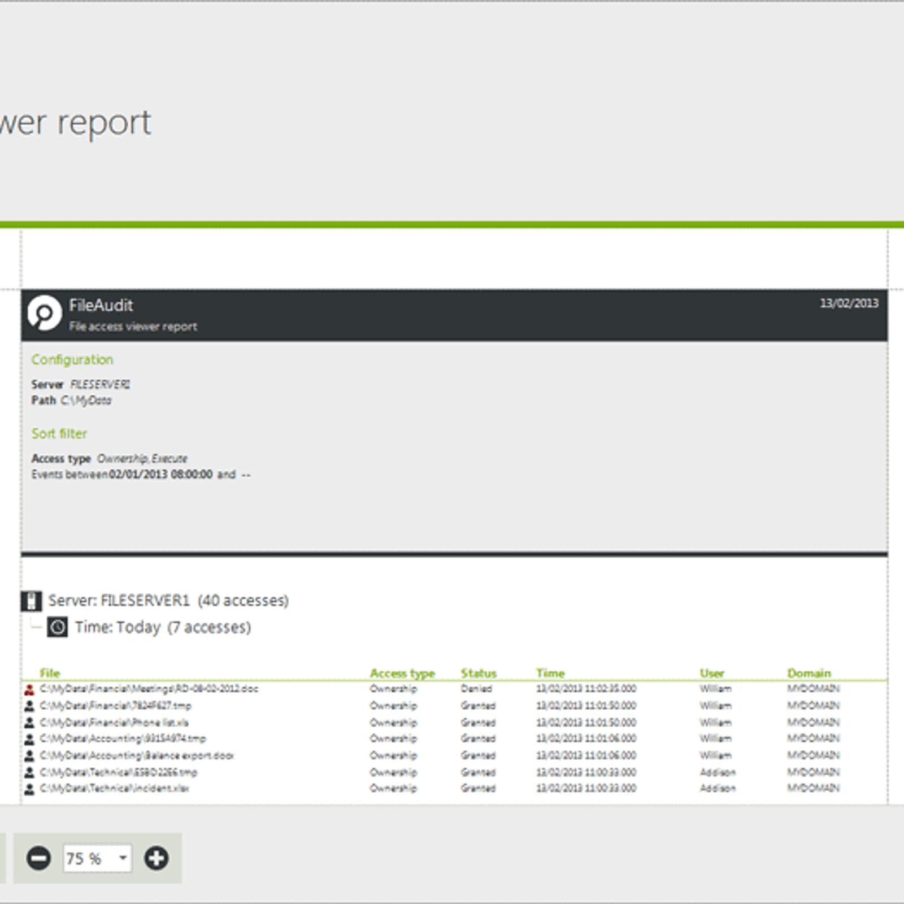Click Ownership in the ESBD2266.tmp row
This screenshot has width=904, height=904.
[393, 772]
